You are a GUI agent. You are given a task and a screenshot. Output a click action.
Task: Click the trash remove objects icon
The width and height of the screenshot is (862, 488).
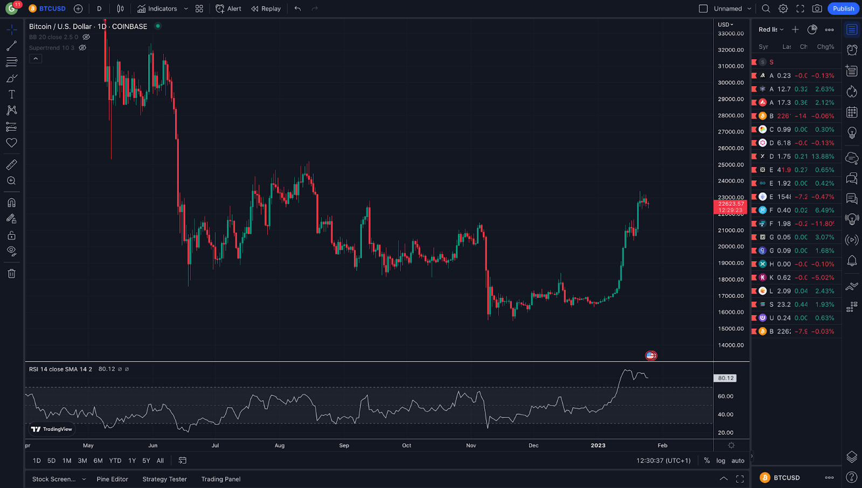(11, 274)
